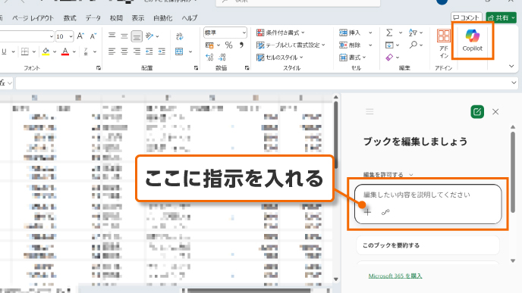Screen dimensions: 522x293
Task: Switch to the データ tab
Action: point(93,18)
